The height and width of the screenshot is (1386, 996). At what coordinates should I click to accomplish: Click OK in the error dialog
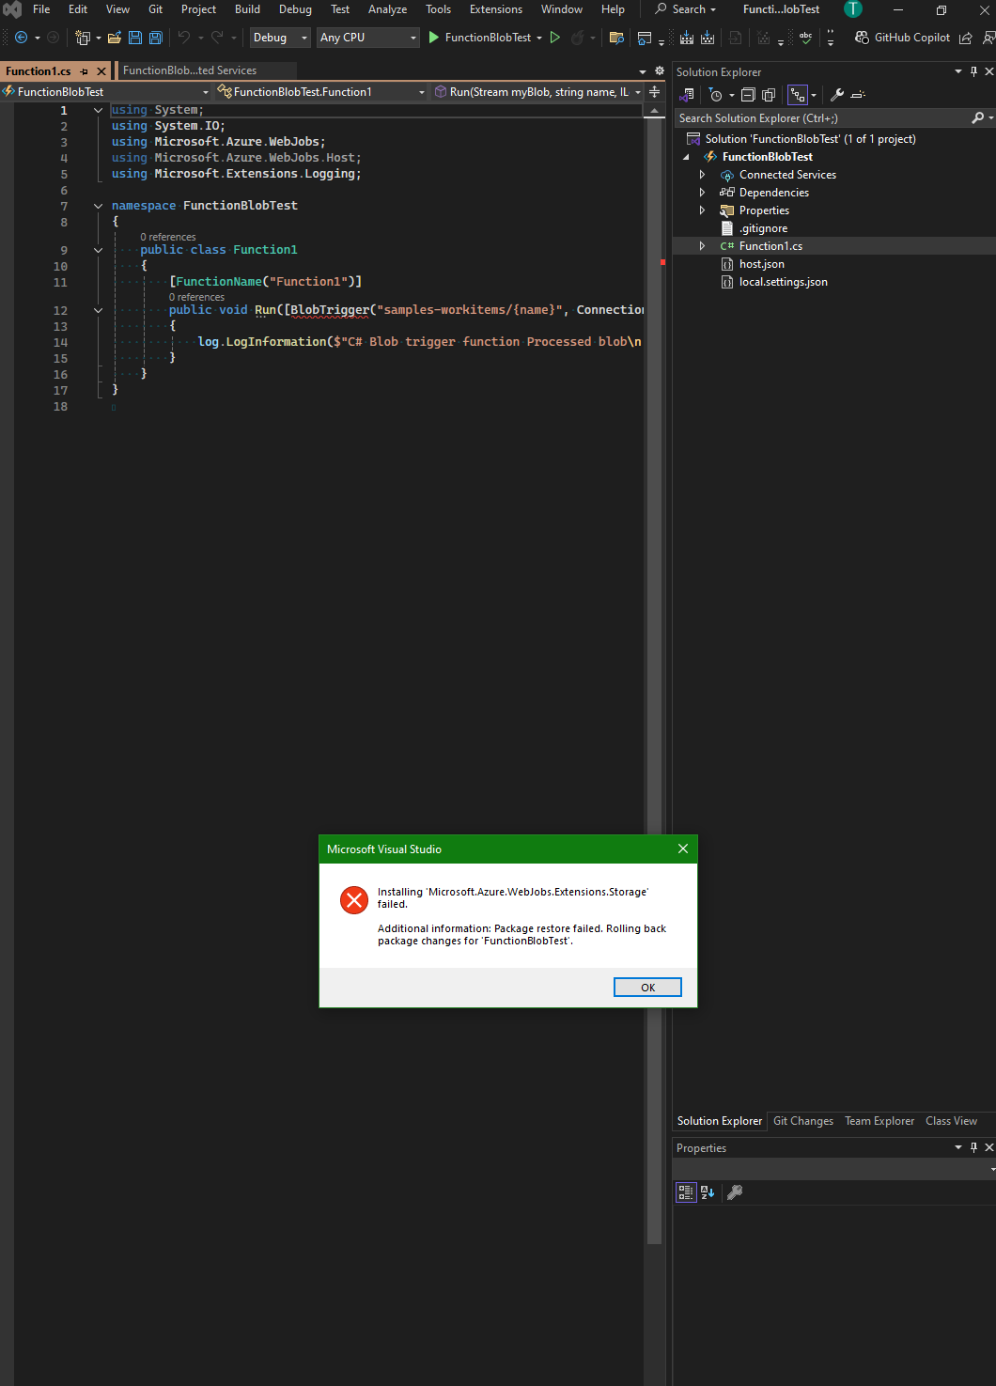(x=647, y=988)
